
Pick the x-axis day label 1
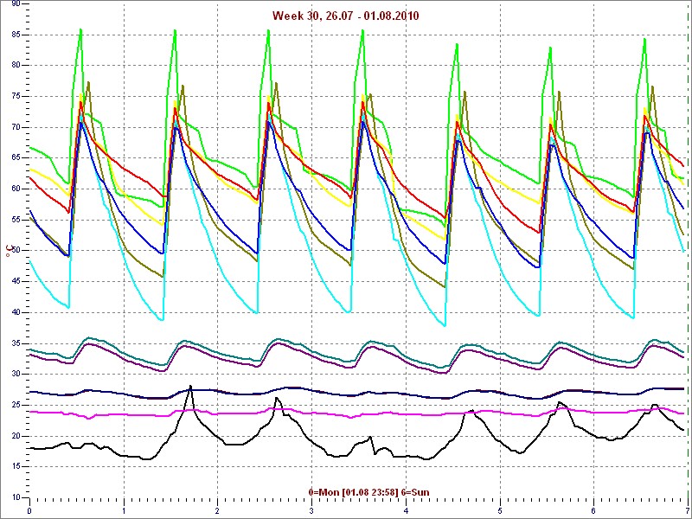[124, 510]
